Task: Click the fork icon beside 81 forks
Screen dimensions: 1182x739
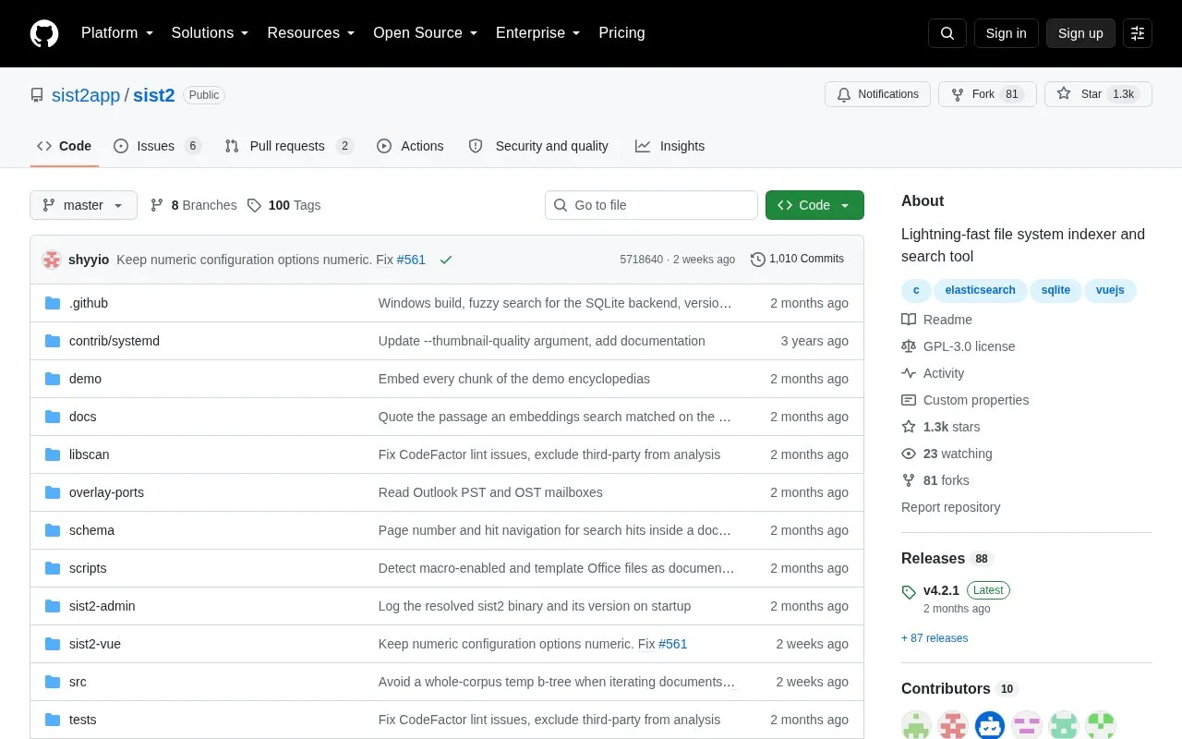Action: pos(909,480)
